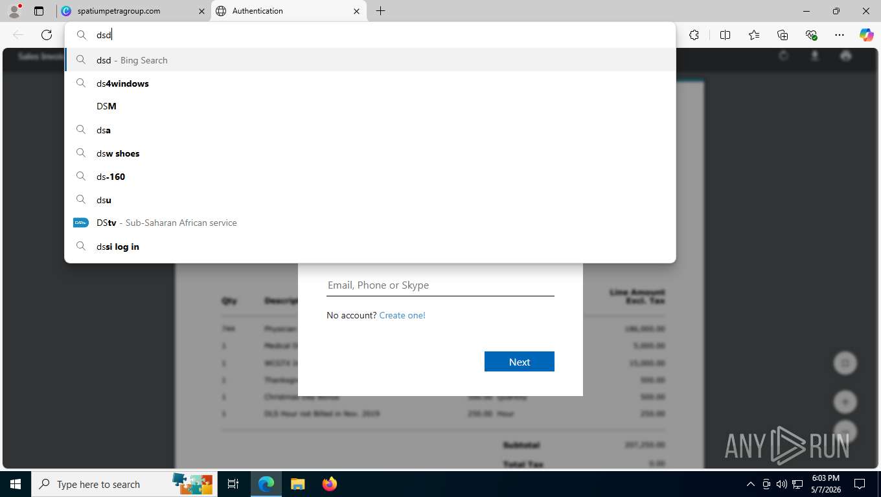Close the Authentication tab

pyautogui.click(x=357, y=11)
